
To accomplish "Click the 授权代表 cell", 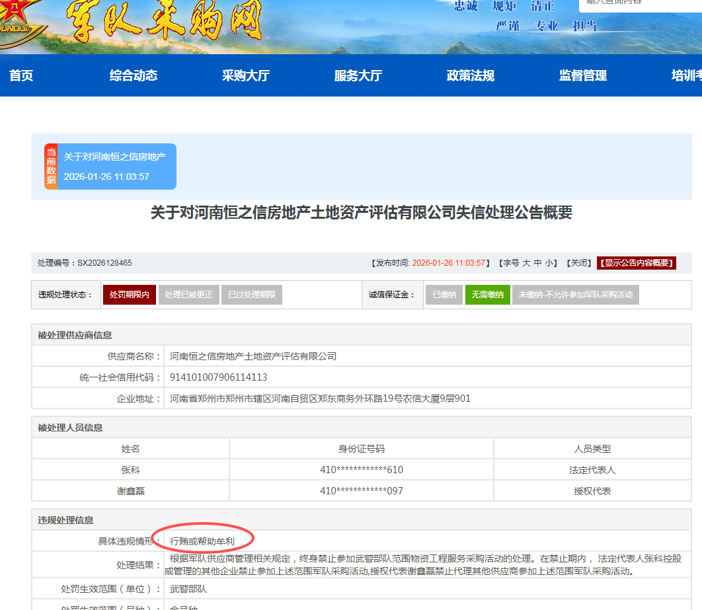I will tap(592, 491).
